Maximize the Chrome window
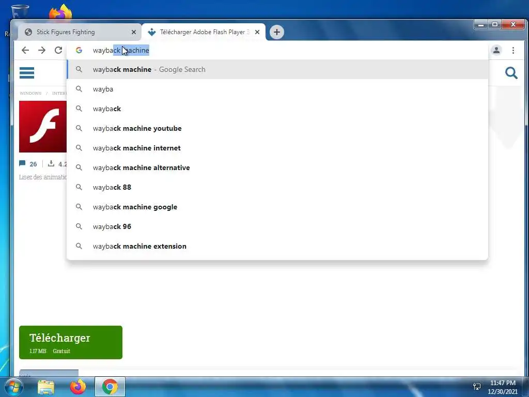The height and width of the screenshot is (397, 529). [x=495, y=25]
